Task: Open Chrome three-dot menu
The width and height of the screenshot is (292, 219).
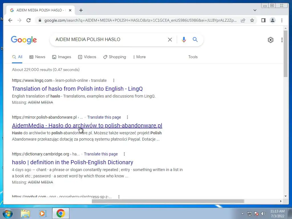Action: click(282, 20)
